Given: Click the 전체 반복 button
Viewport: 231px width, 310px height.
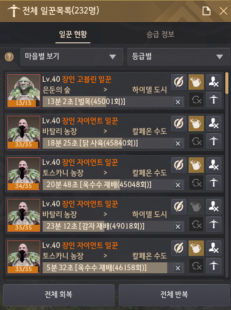Looking at the screenshot, I should [x=174, y=295].
